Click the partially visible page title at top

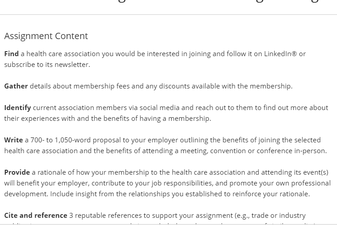(218, 2)
